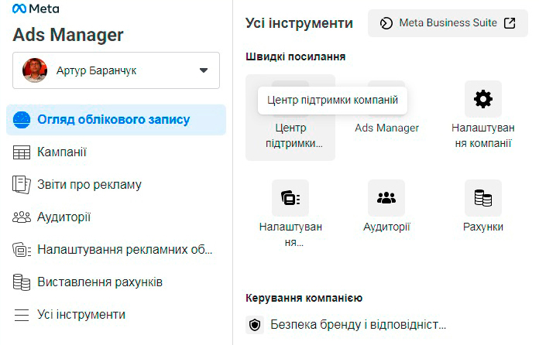The image size is (539, 345).
Task: Open the account dropdown for Артур Баранчук
Action: (204, 70)
